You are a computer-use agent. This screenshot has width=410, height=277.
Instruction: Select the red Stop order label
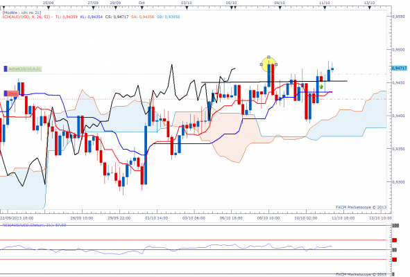point(12,93)
